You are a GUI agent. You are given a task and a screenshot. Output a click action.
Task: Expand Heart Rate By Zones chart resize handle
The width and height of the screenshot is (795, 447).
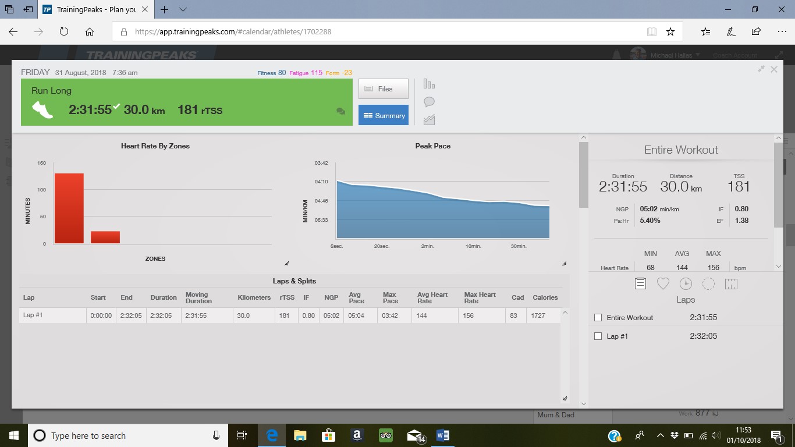tap(286, 263)
